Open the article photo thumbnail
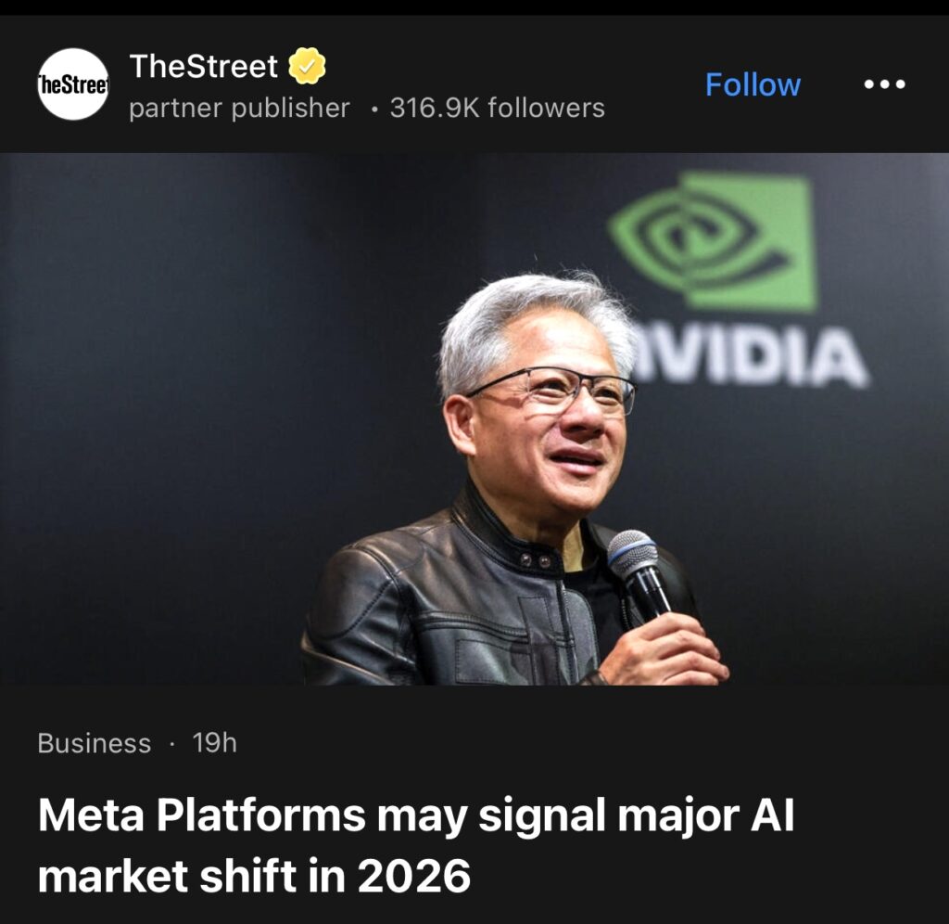The width and height of the screenshot is (949, 924). 474,419
